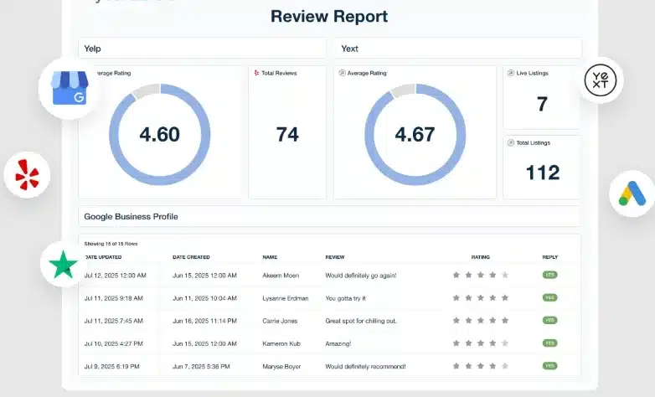Click the Review Report title
The image size is (655, 397).
tap(329, 16)
